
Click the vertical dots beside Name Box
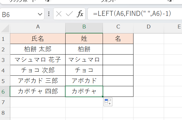pos(49,14)
